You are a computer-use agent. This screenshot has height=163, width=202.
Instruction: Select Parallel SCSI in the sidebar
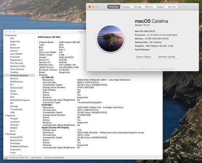point(16,88)
